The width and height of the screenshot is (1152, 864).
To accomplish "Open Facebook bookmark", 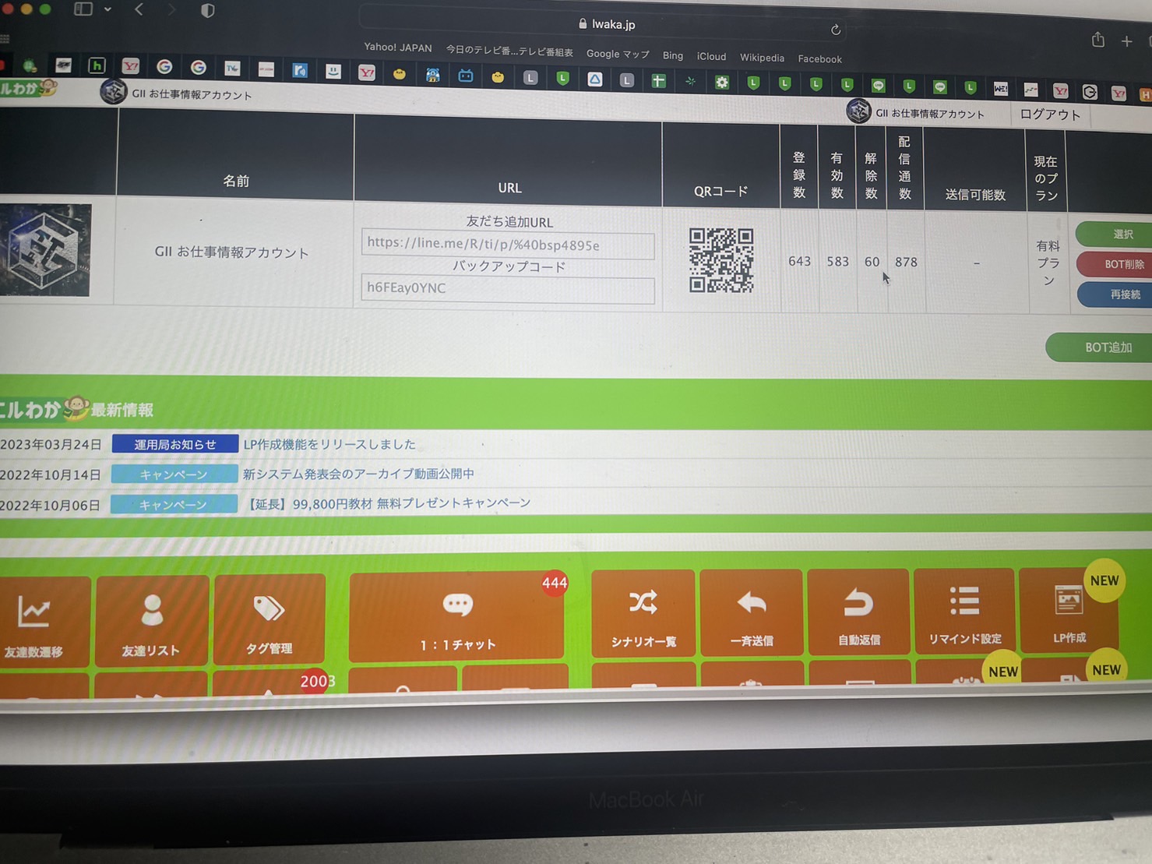I will click(x=819, y=59).
